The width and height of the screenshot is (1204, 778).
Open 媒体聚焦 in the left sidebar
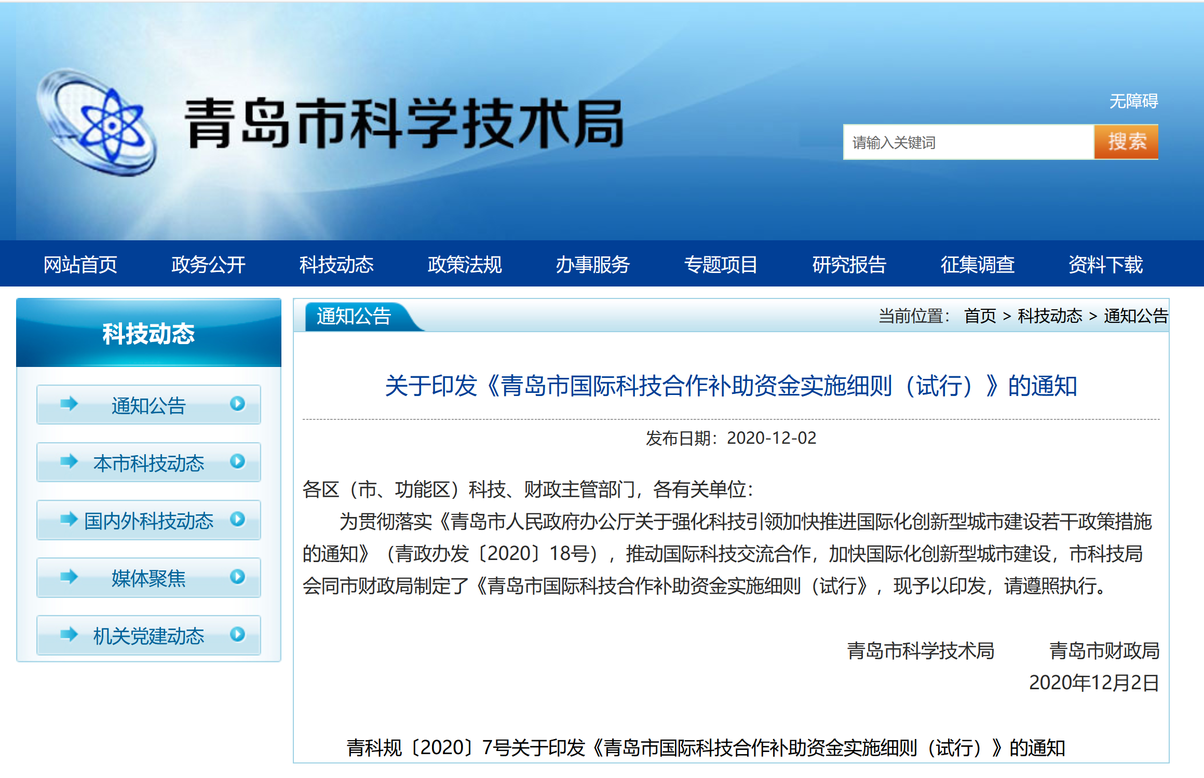tap(148, 577)
